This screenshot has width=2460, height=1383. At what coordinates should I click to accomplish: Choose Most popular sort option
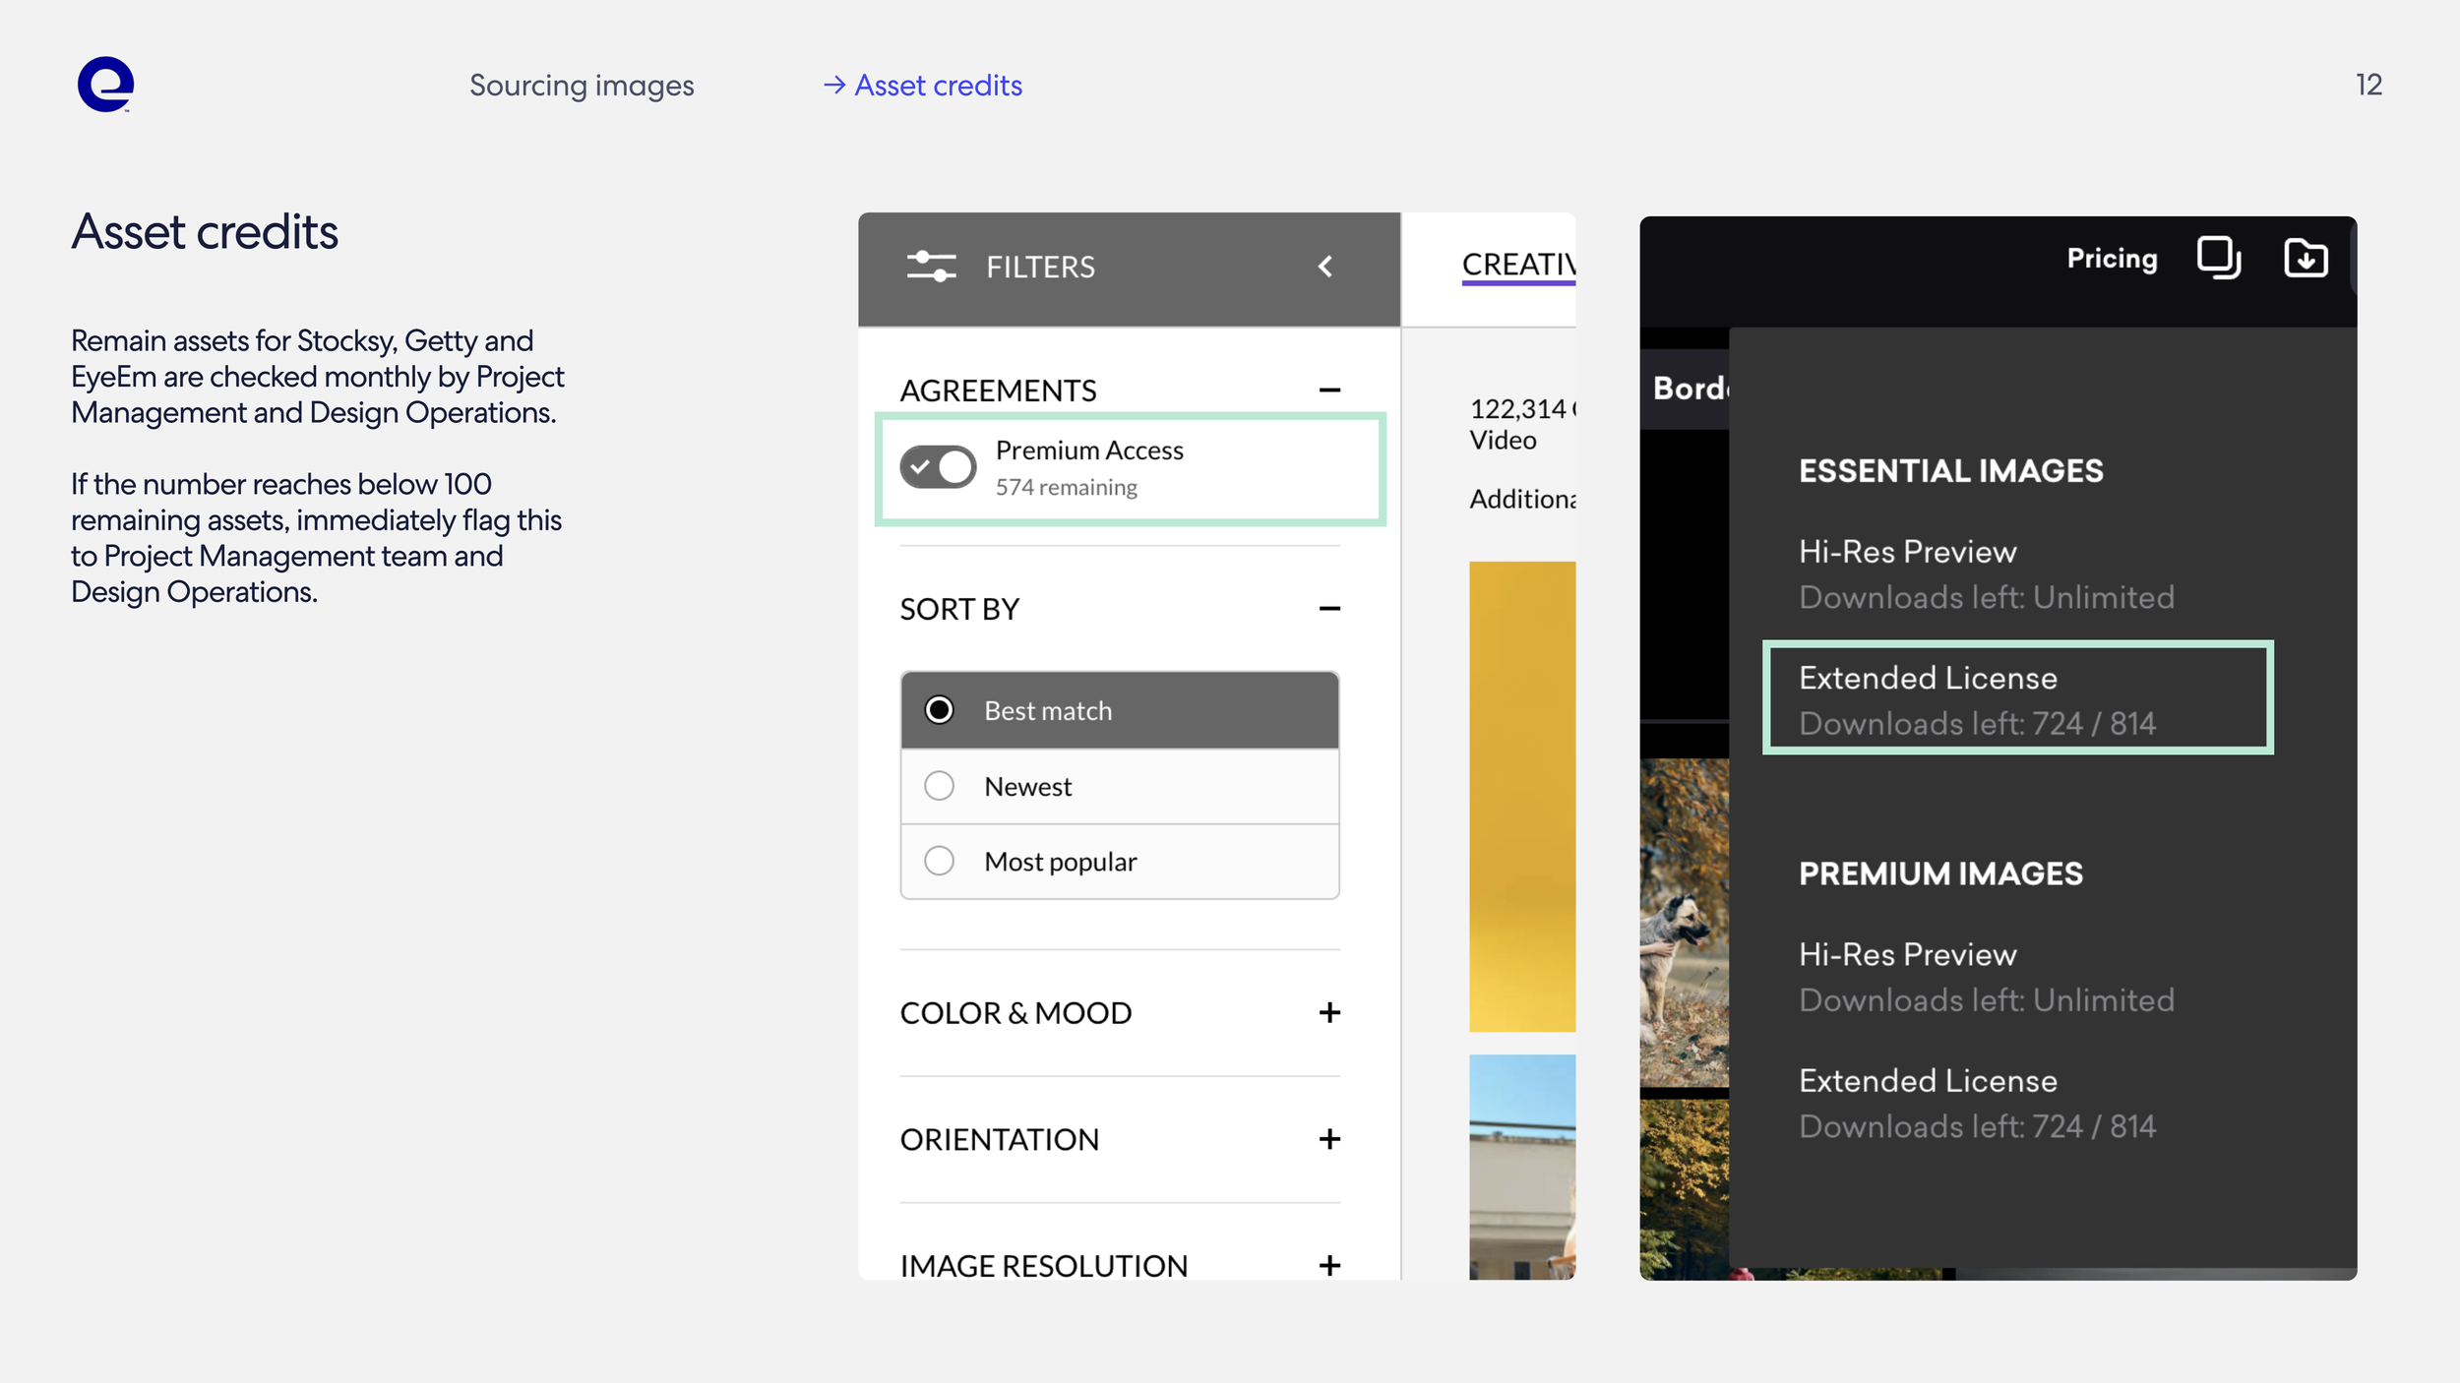[x=940, y=861]
